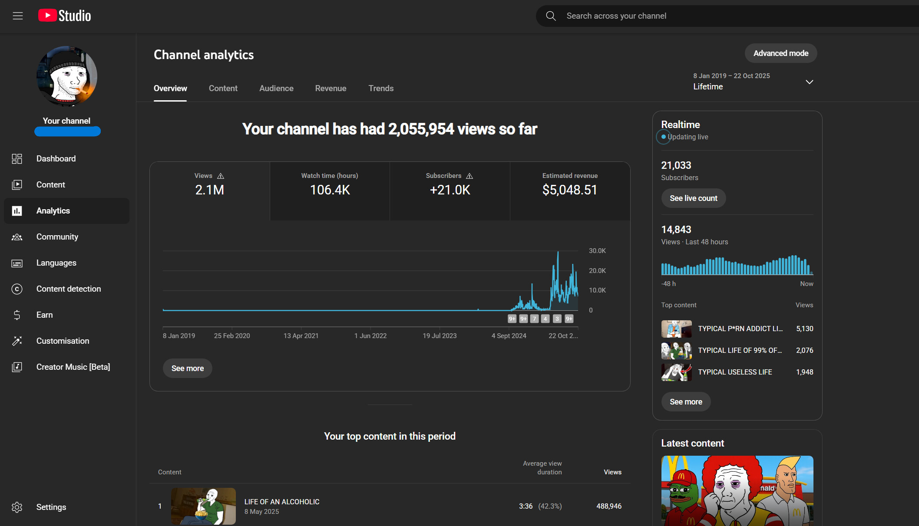919x526 pixels.
Task: Click the Content detection copyright icon
Action: point(17,289)
